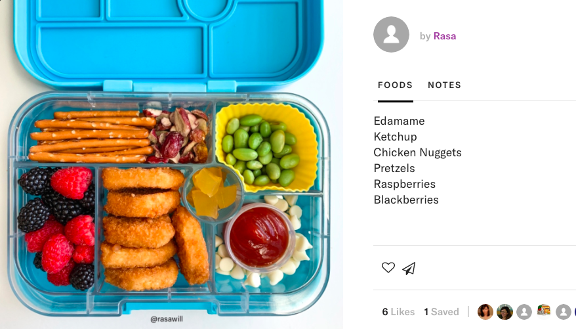Visit the Rasa author link
The height and width of the screenshot is (329, 576).
click(445, 36)
